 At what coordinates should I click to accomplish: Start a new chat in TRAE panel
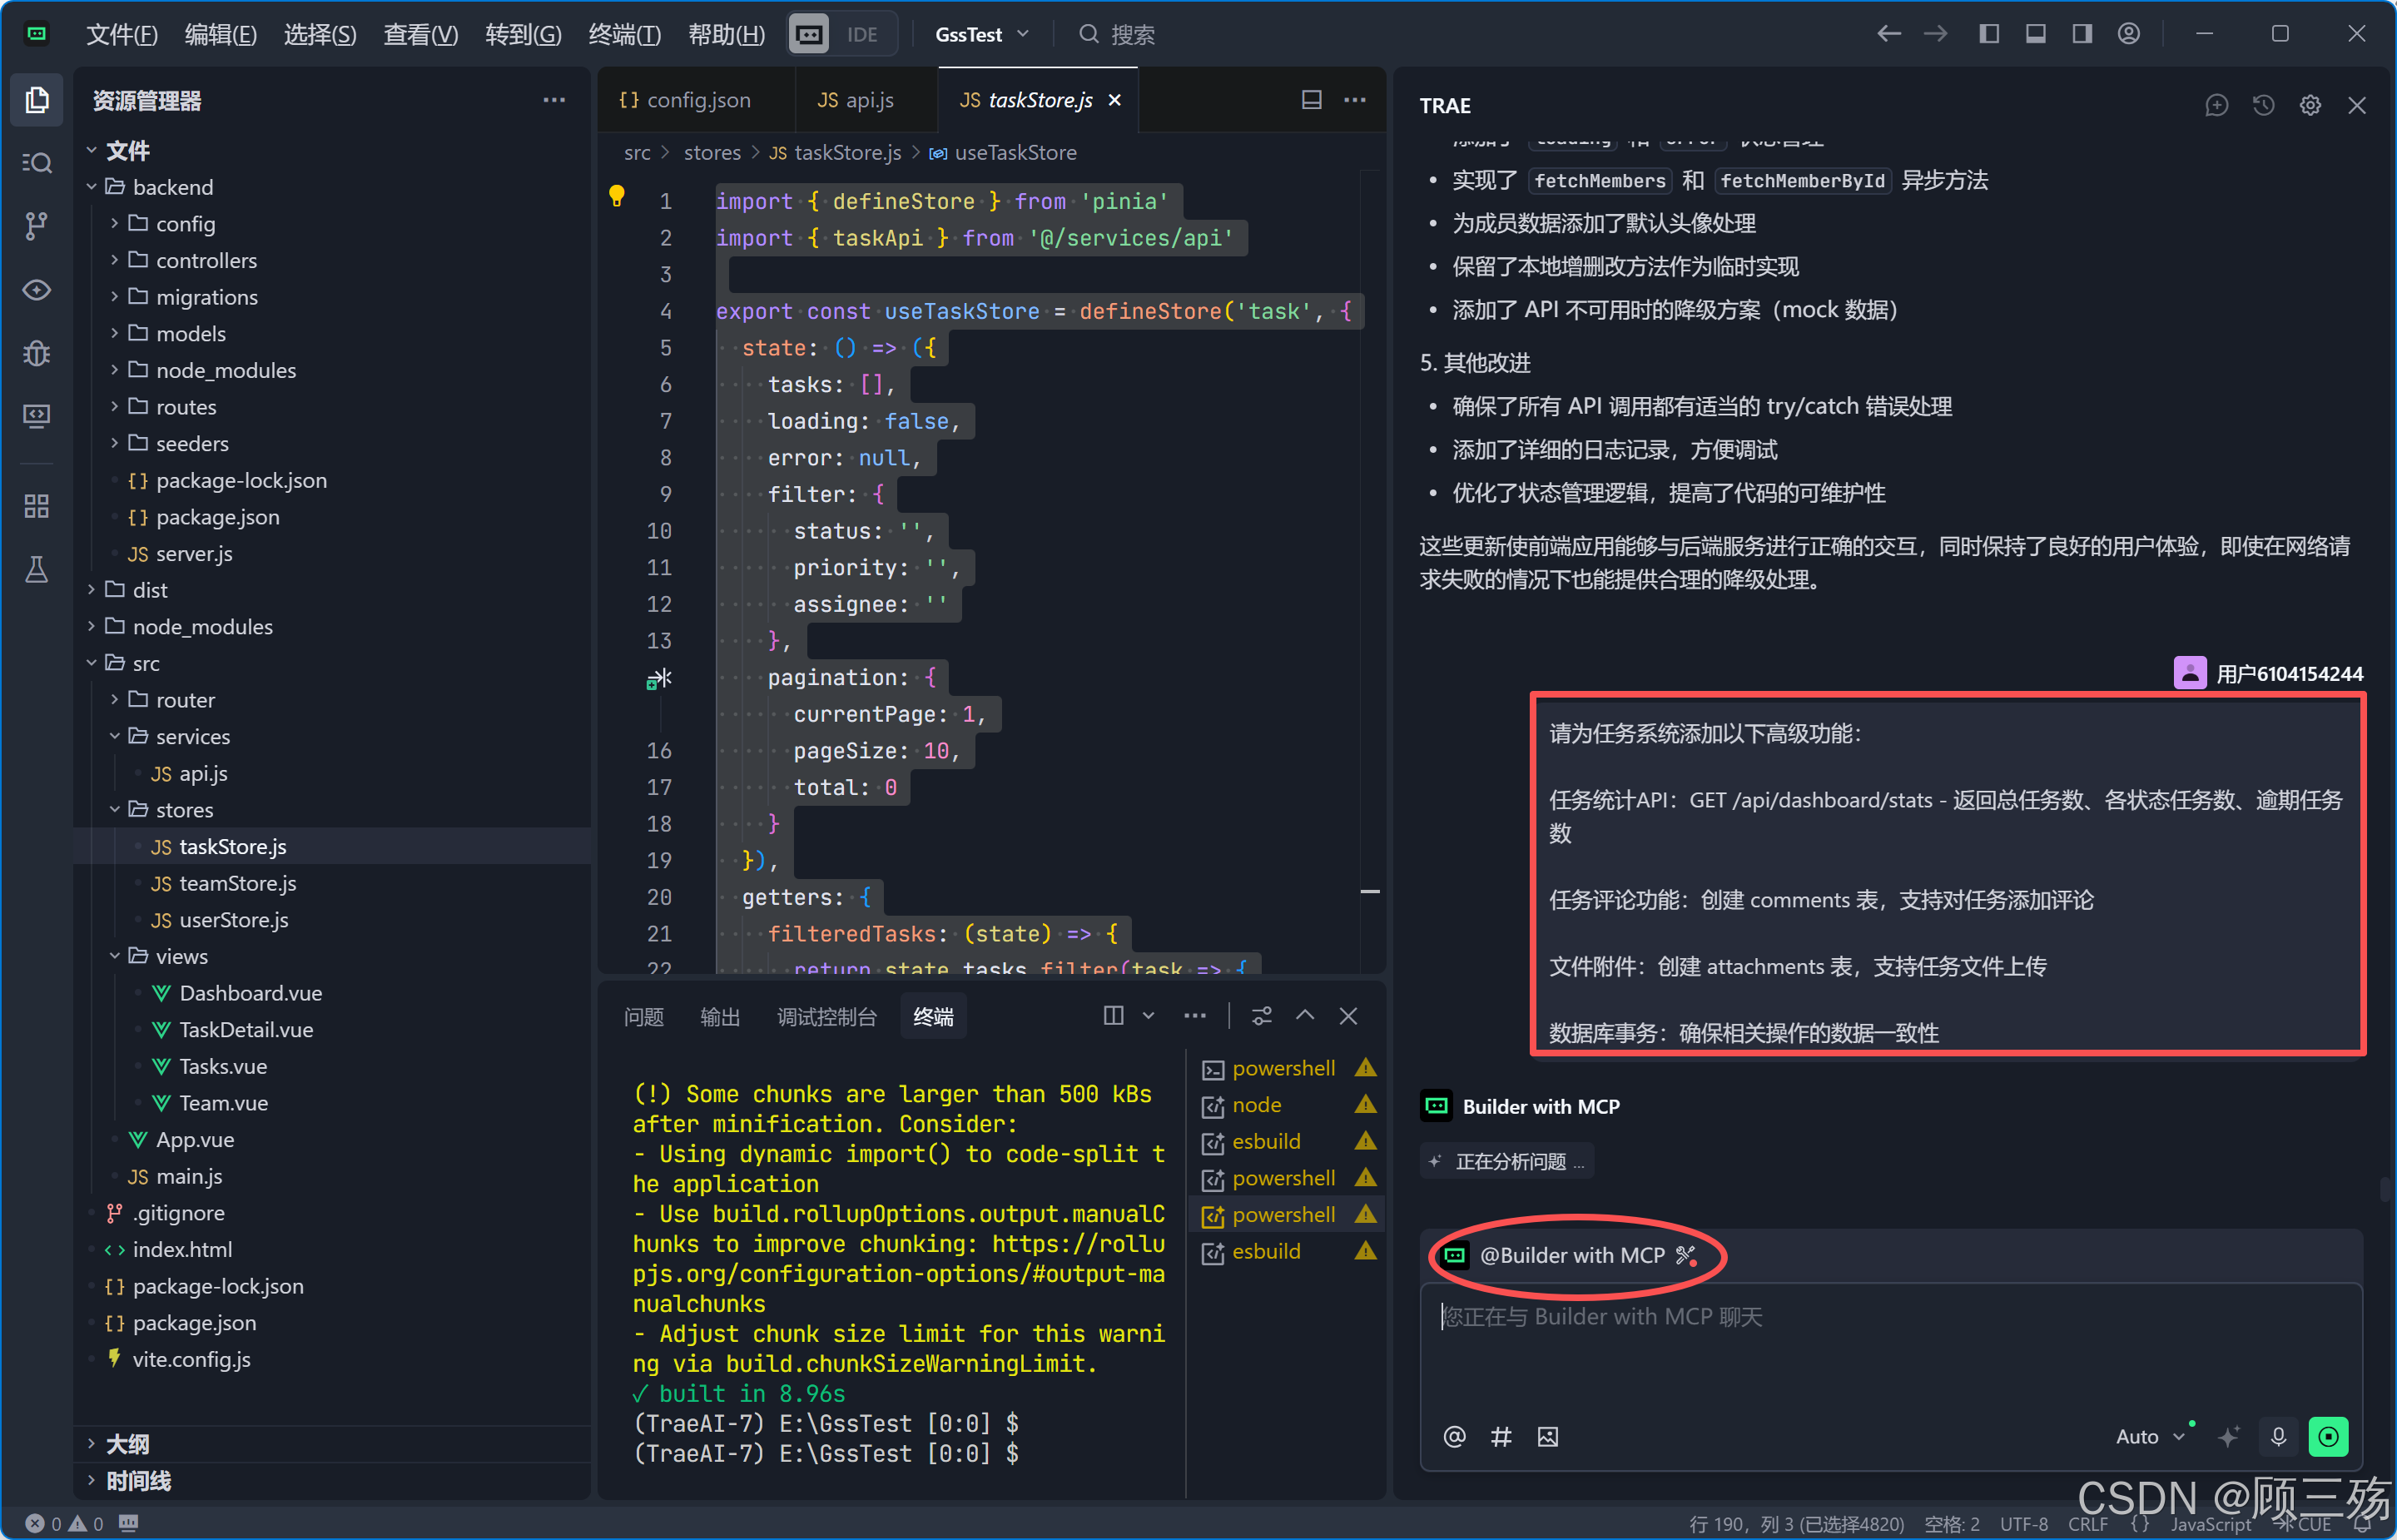(2216, 105)
